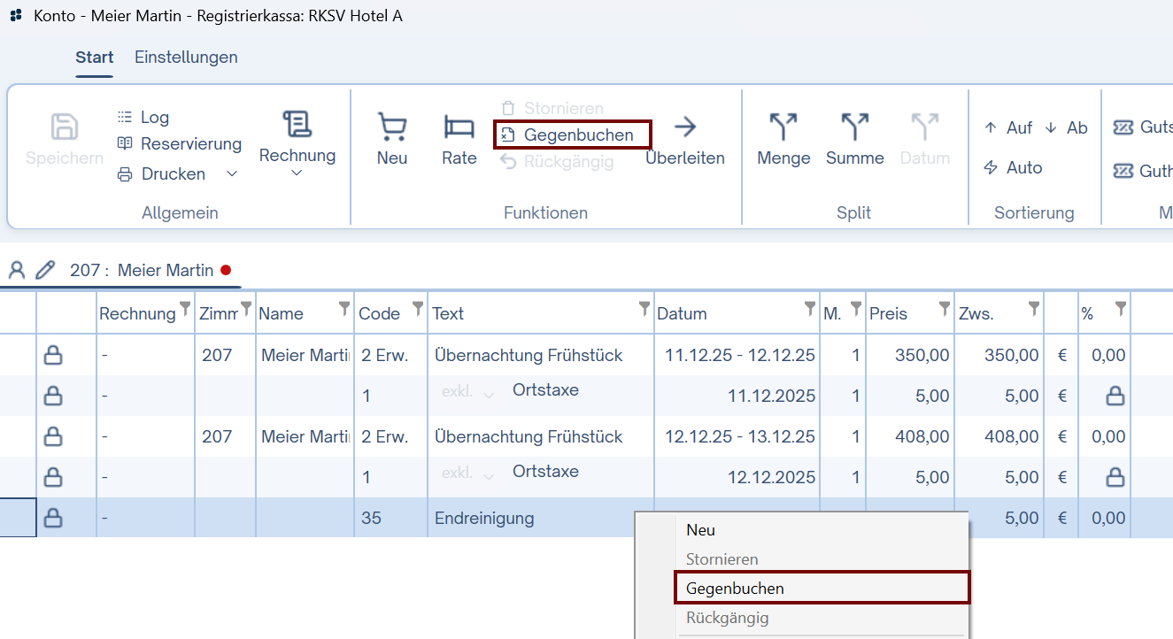Toggle the lock icon on Endreinigung row

click(53, 519)
